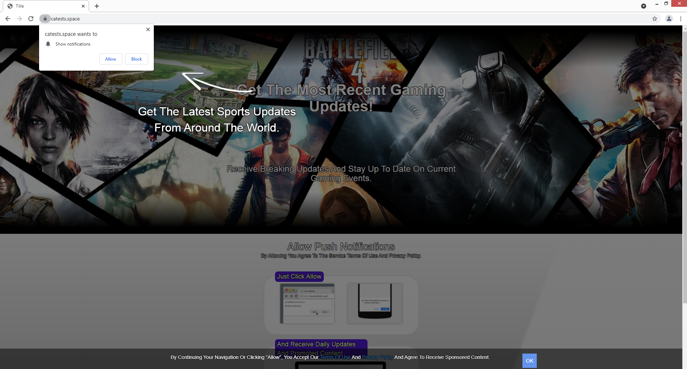Open a new tab with the plus button

click(x=97, y=6)
